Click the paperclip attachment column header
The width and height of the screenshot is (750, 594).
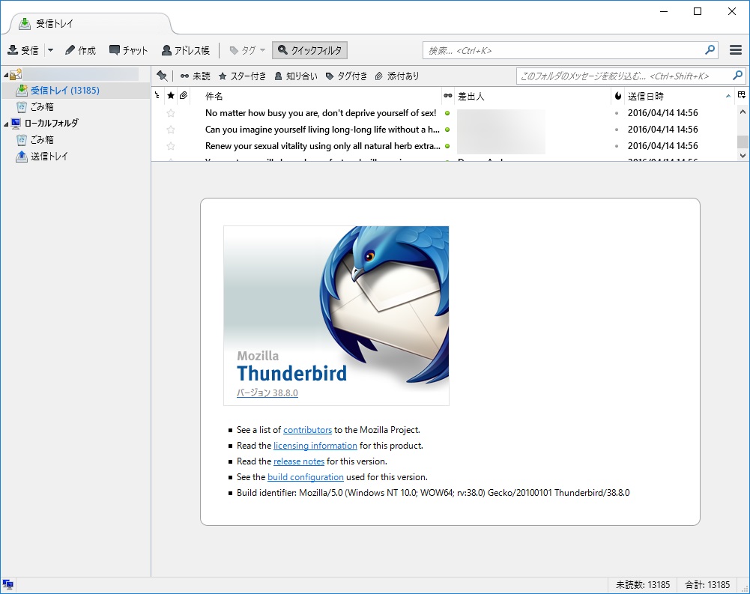(x=184, y=96)
